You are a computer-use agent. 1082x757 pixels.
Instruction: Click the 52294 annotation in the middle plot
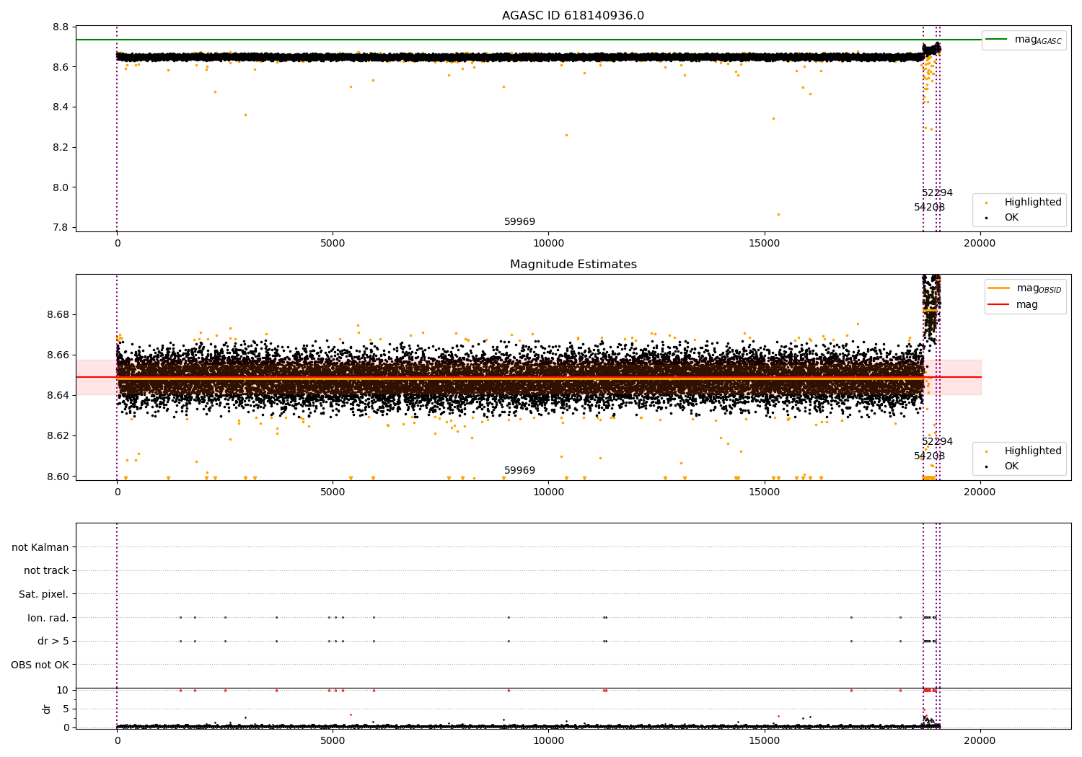(937, 442)
